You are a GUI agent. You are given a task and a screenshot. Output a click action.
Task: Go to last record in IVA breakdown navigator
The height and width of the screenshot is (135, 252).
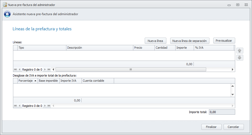[49, 106]
